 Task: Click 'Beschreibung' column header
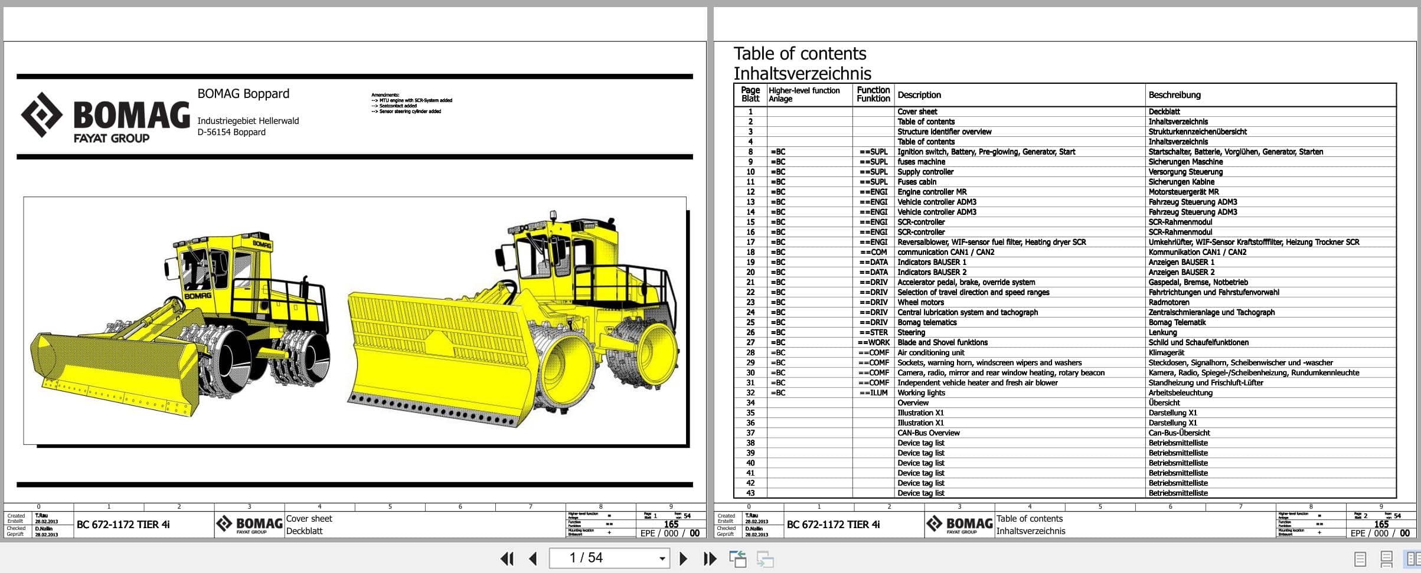(1174, 95)
